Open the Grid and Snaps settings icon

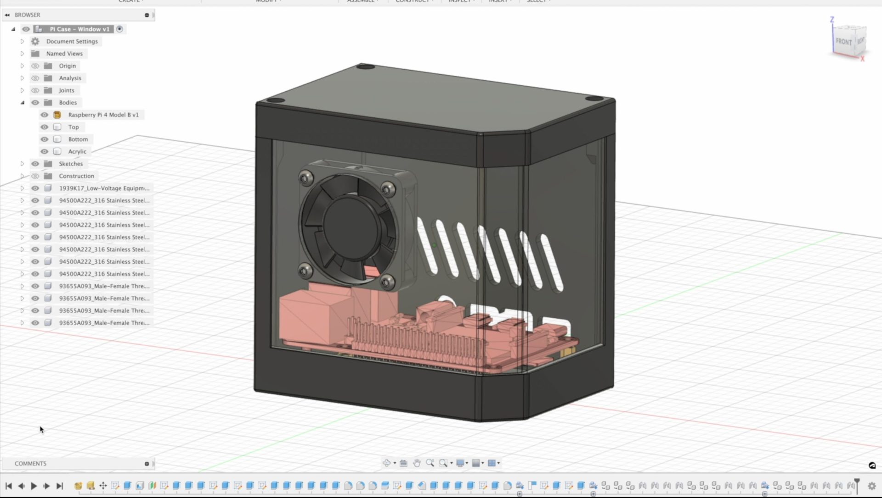(x=476, y=463)
